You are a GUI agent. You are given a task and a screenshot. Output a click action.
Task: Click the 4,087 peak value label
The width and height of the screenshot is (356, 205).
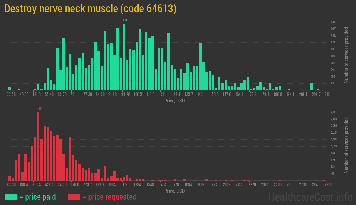(x=40, y=109)
